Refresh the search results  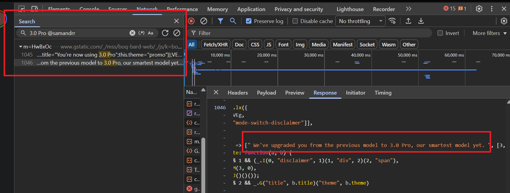click(x=165, y=33)
